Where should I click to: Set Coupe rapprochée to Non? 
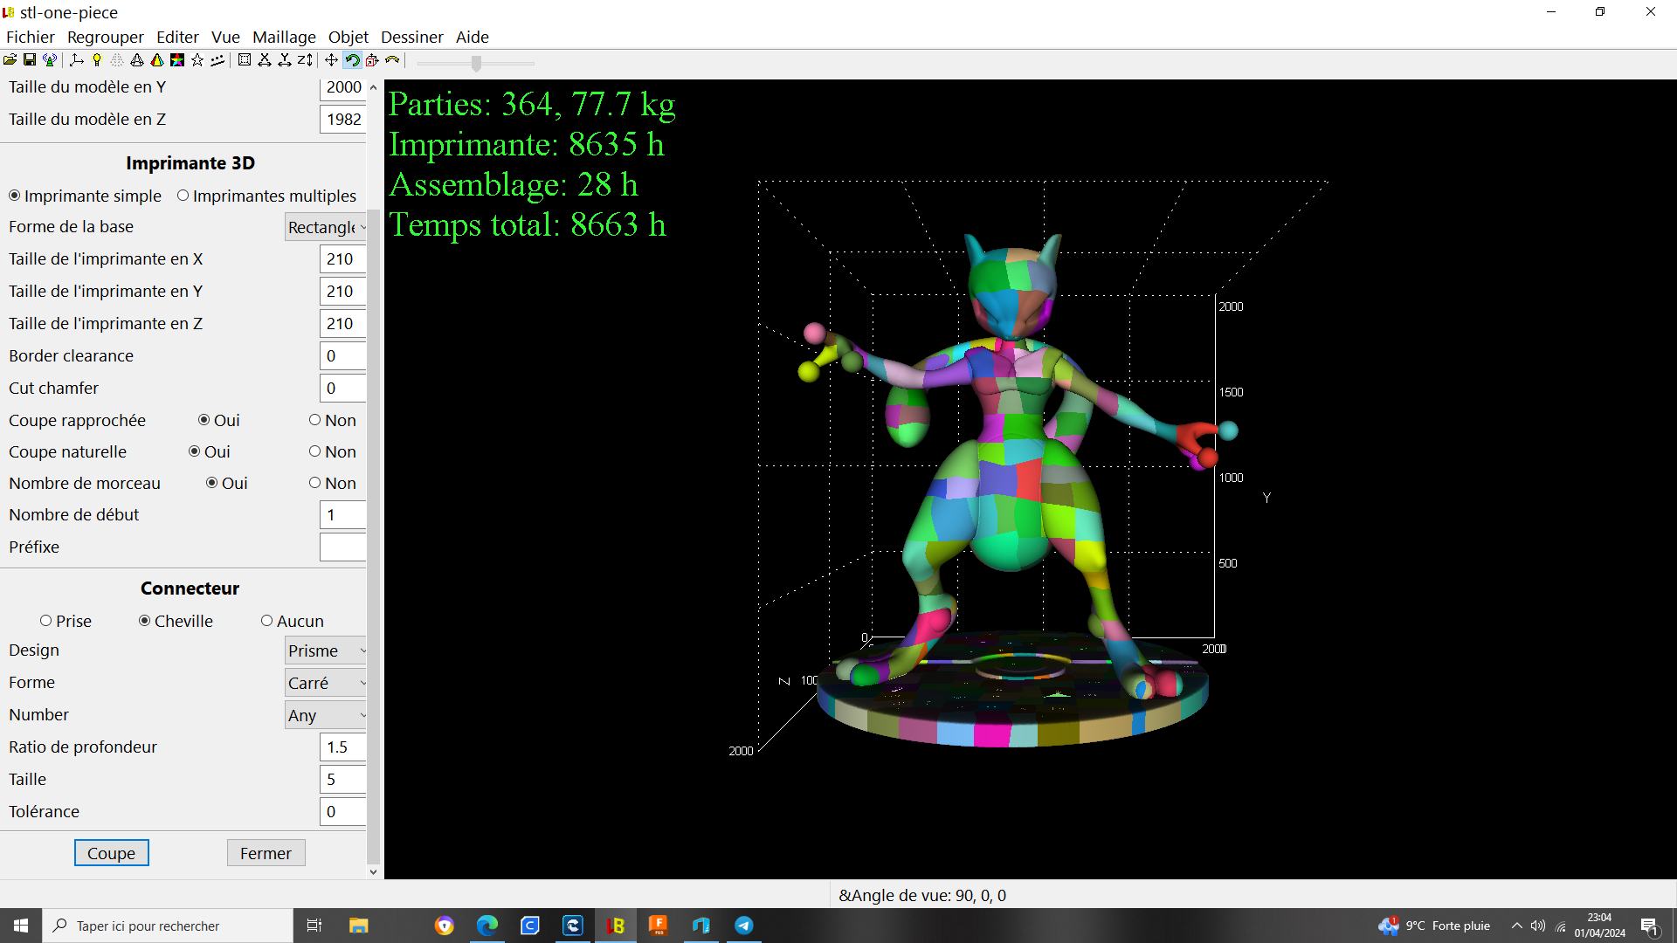(314, 420)
